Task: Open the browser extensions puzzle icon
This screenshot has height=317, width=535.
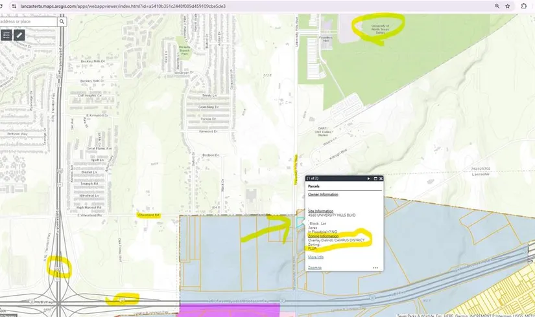Action: pyautogui.click(x=524, y=6)
